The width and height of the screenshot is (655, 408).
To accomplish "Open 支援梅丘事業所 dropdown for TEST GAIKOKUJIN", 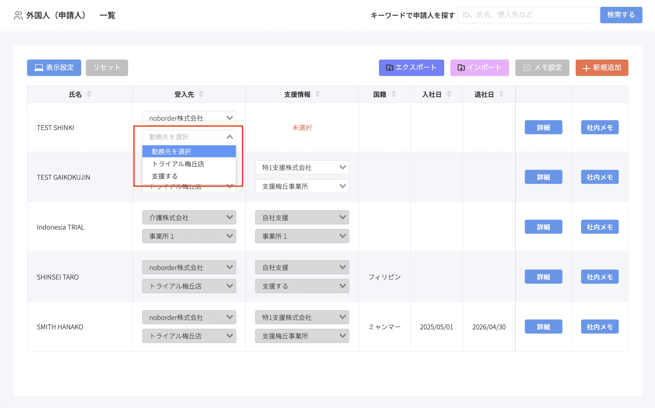I will pos(302,186).
